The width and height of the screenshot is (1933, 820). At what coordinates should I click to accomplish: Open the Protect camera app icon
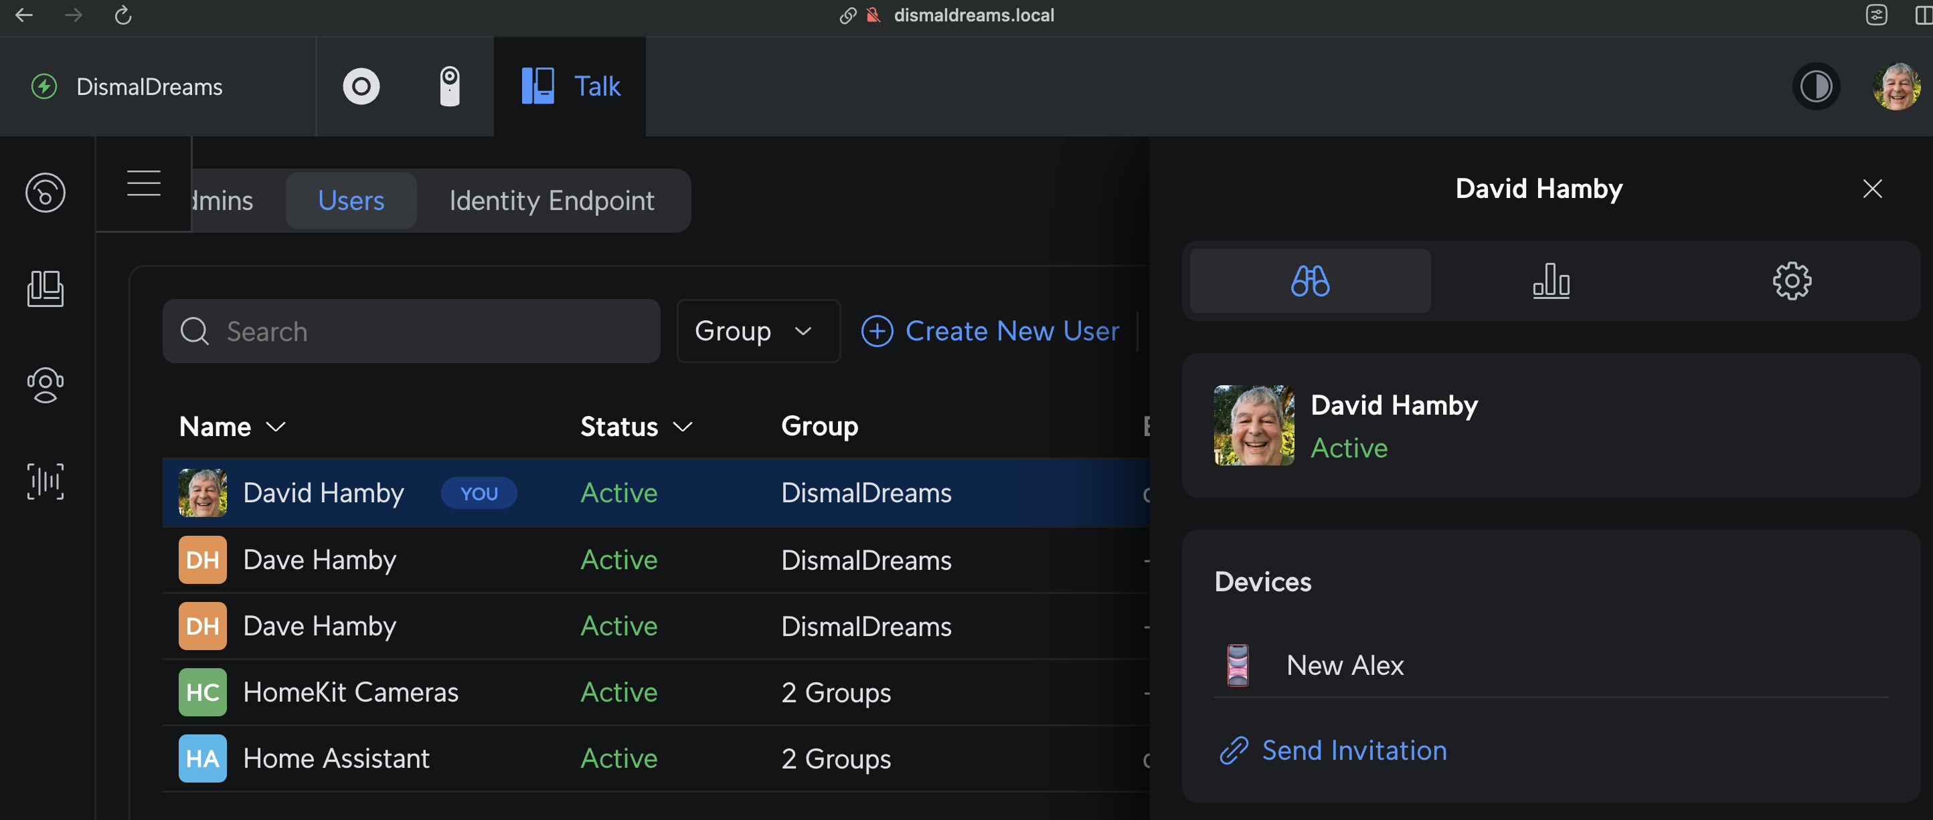pyautogui.click(x=450, y=86)
